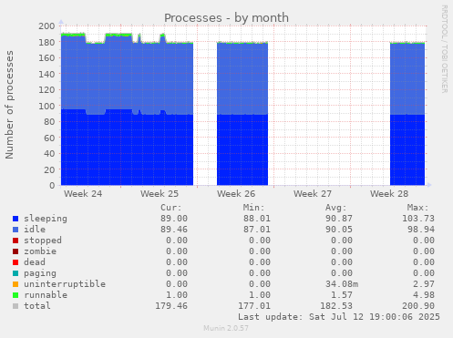Click total minimum value 177.01
This screenshot has width=453, height=338.
click(254, 306)
